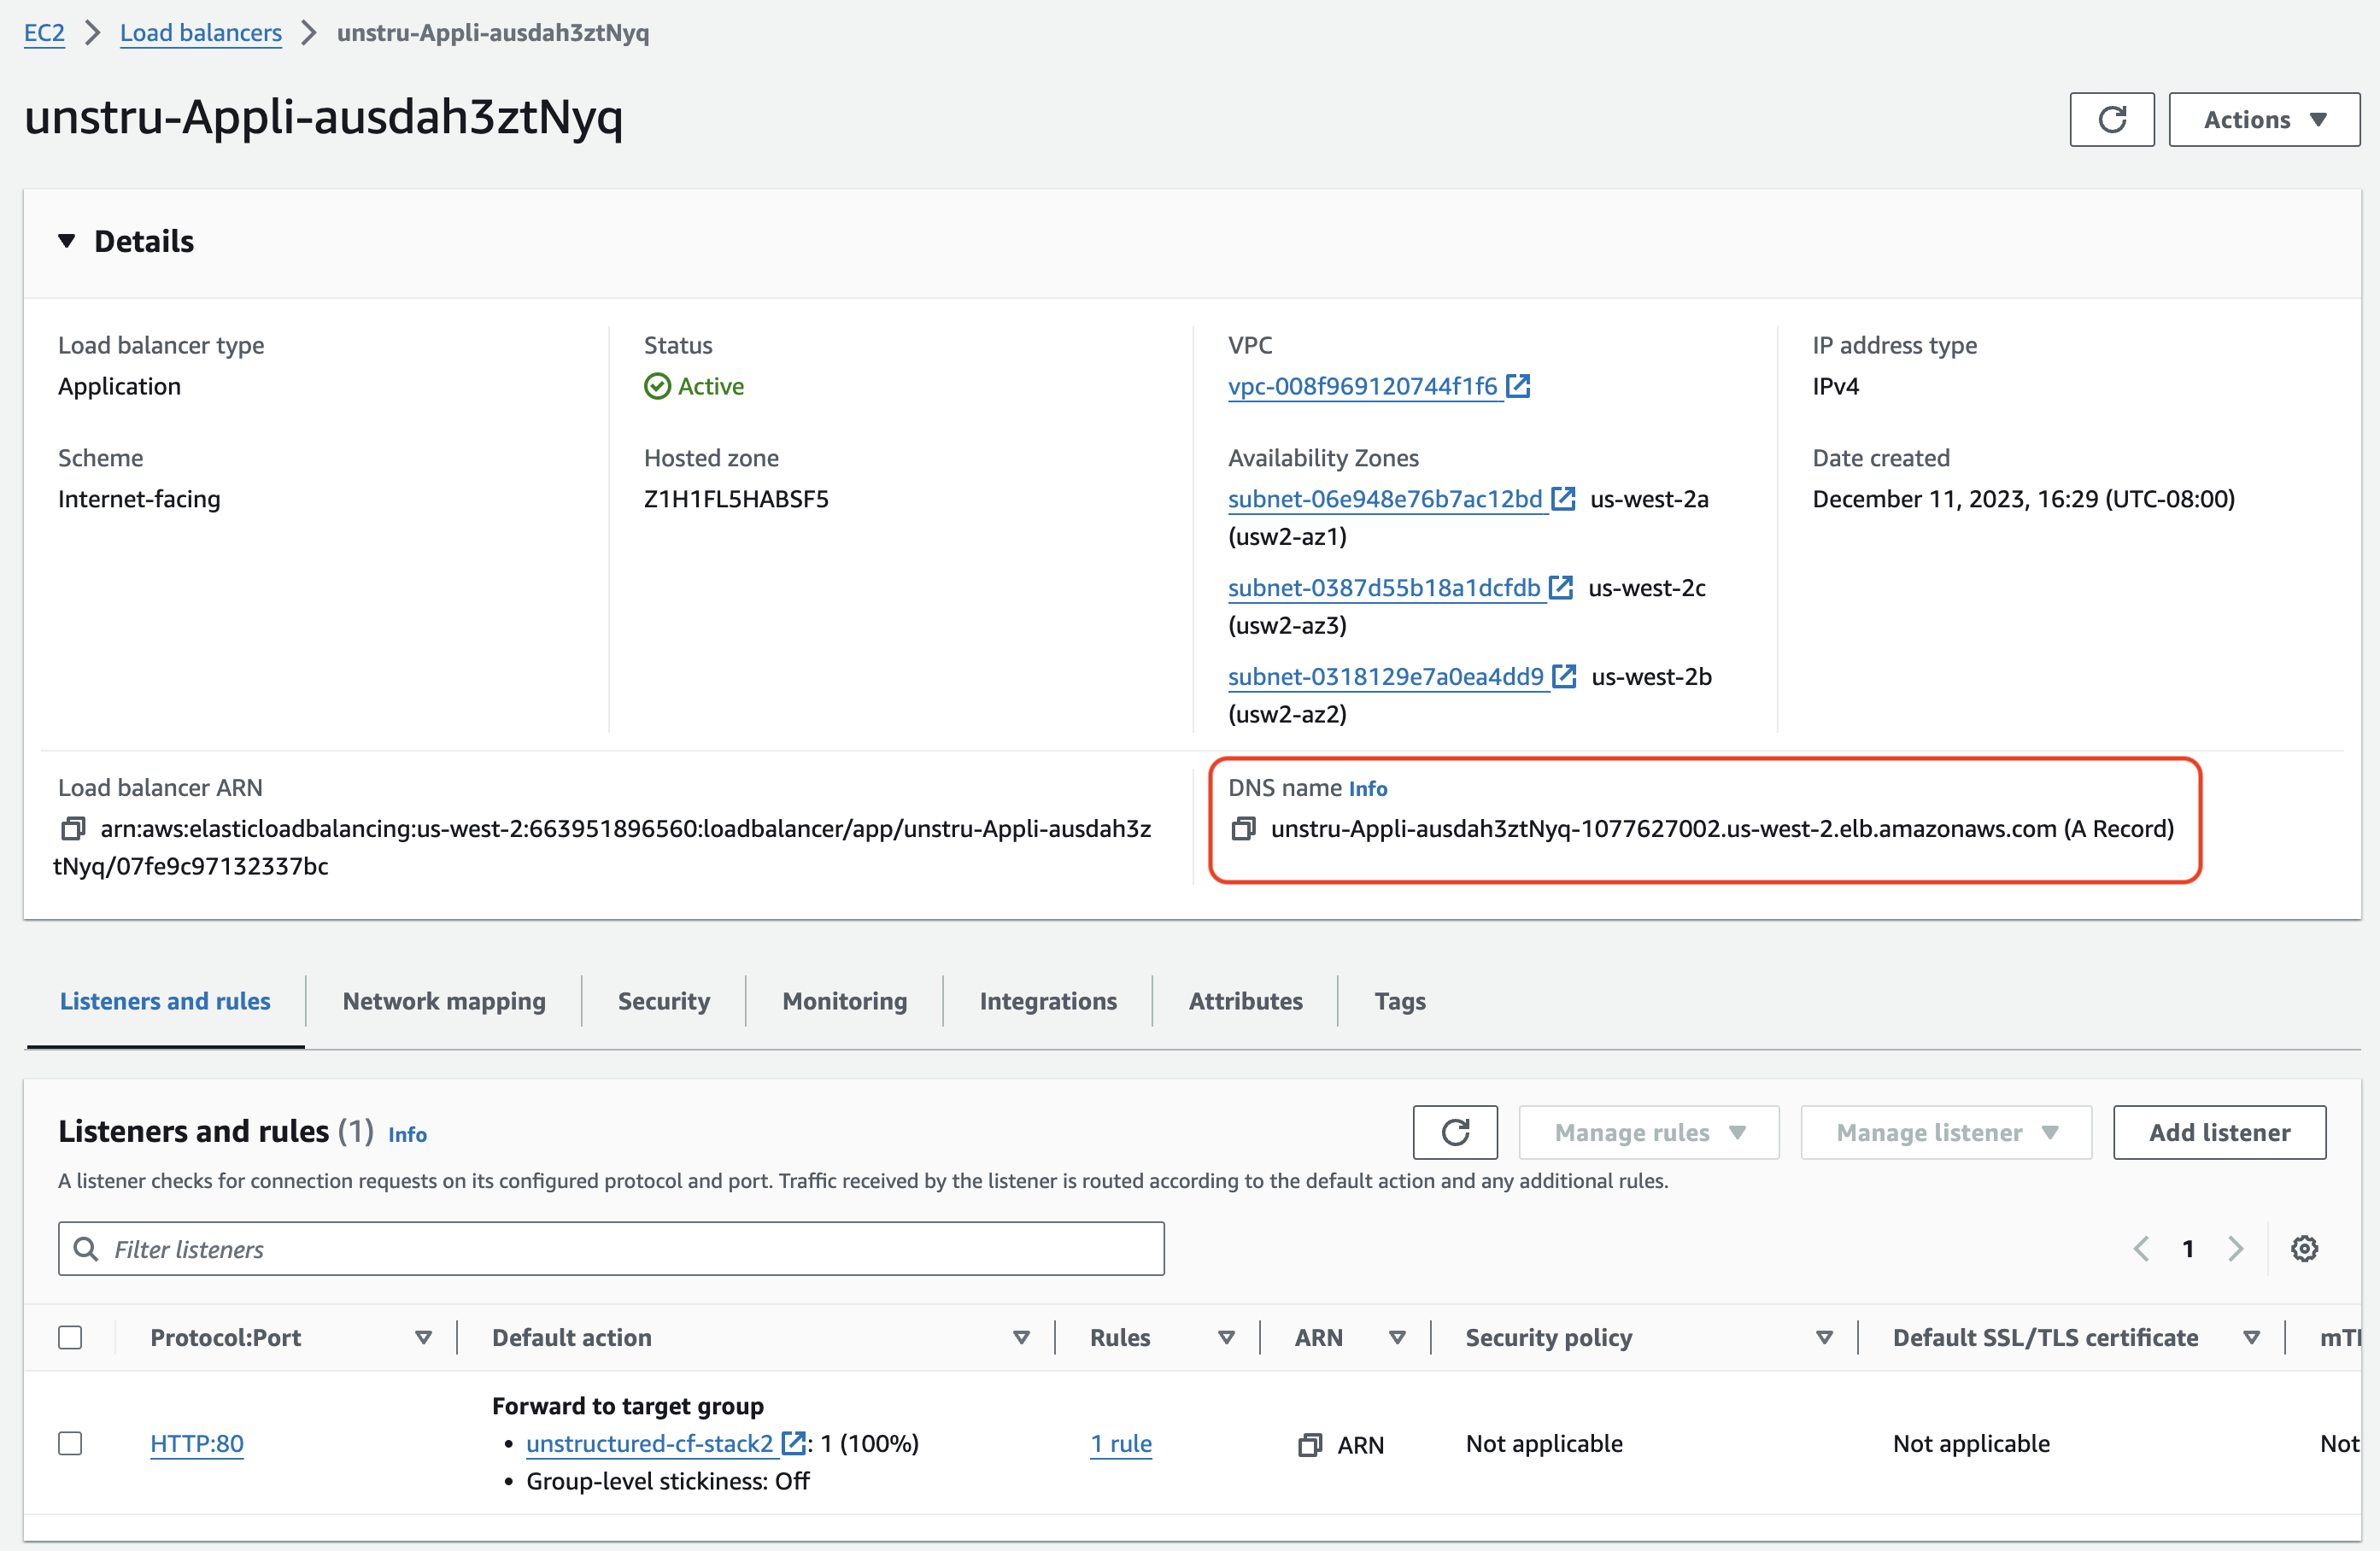Copy the DNS name value

1243,829
